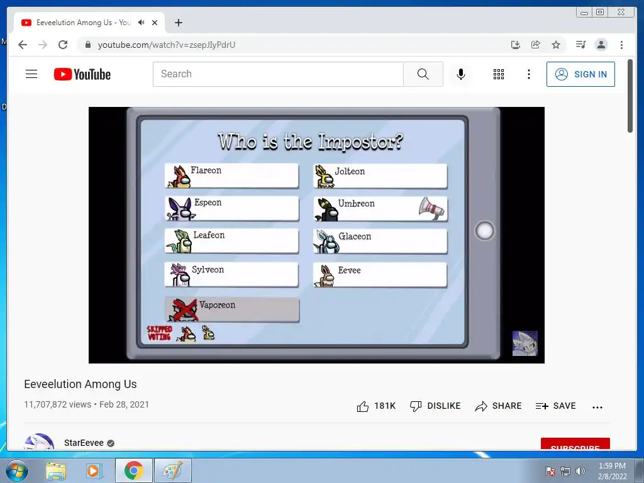Open the Chrome three-dot menu
644x483 pixels.
[x=621, y=45]
